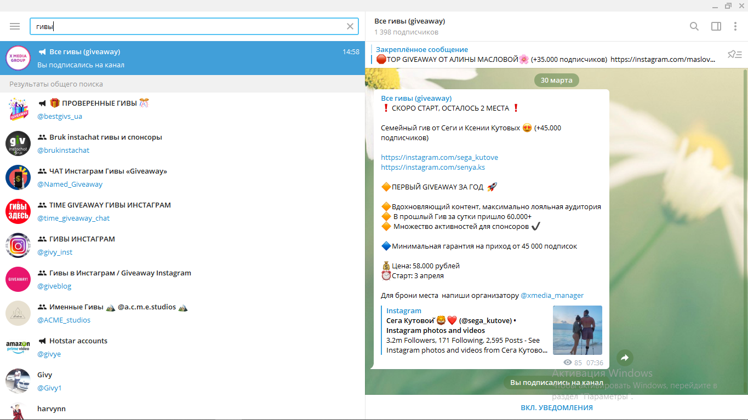Open Bruk instachat гивы и спонсоры group
Viewport: 748px width, 420px height.
point(105,137)
